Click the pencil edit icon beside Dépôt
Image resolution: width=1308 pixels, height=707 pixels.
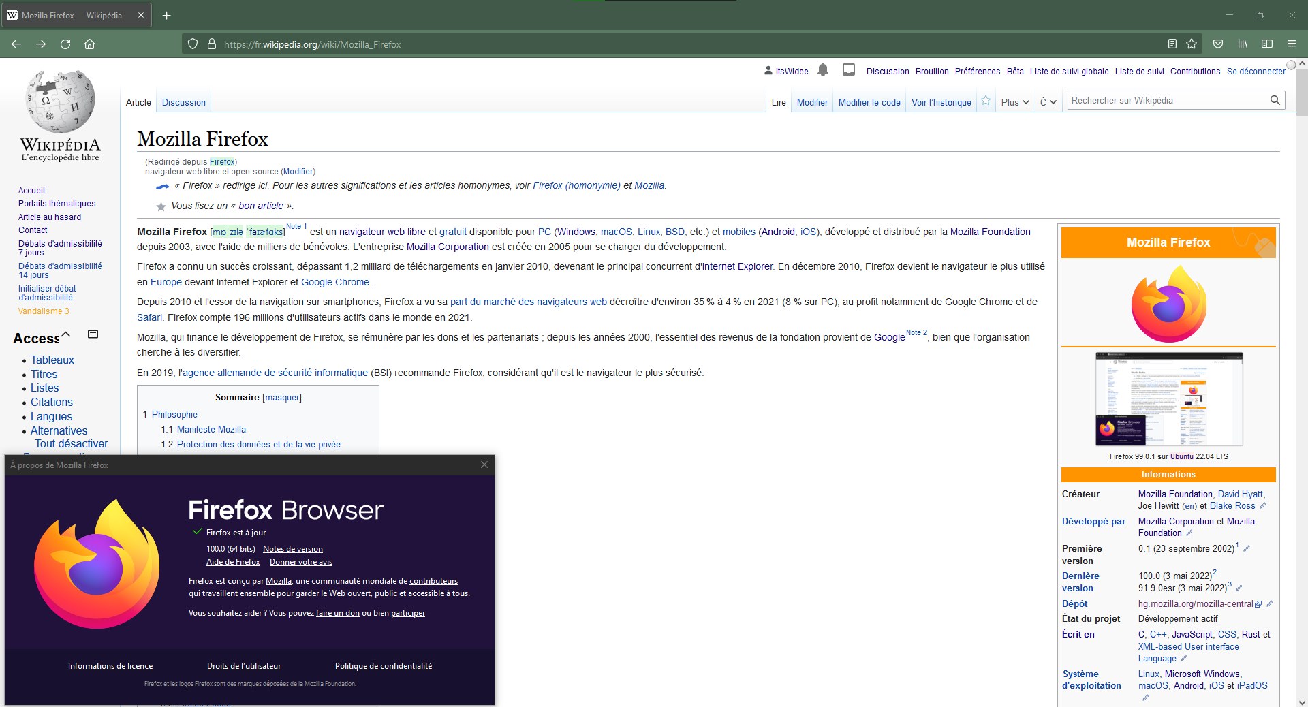(x=1270, y=603)
